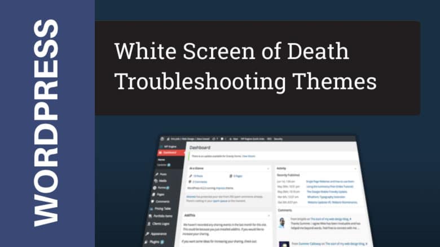This screenshot has height=247, width=440.
Task: Open the Posts count link in At a Glance
Action: click(198, 176)
